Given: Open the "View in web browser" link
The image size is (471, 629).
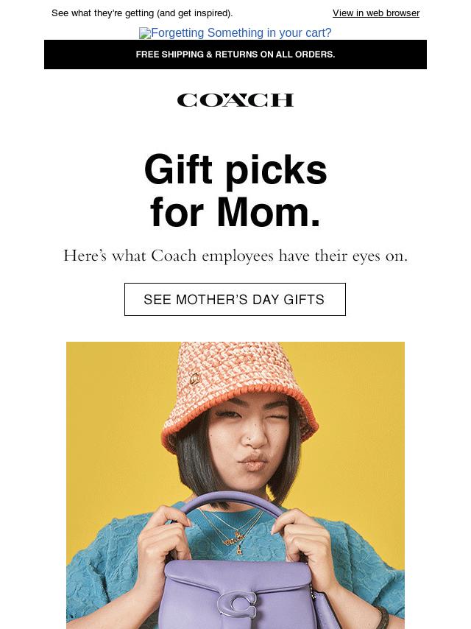Looking at the screenshot, I should click(375, 13).
